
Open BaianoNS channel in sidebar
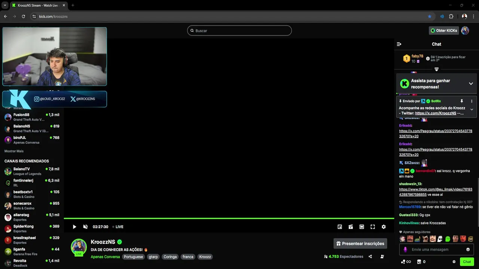(32, 129)
